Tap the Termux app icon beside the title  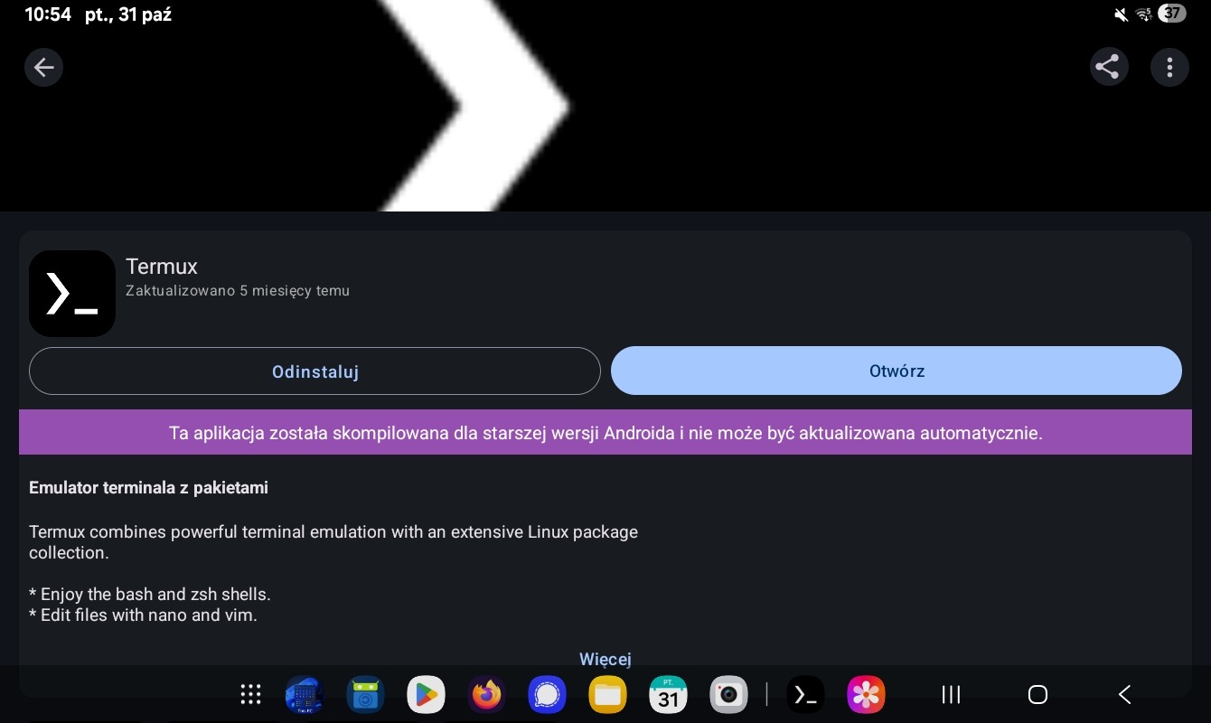coord(72,294)
